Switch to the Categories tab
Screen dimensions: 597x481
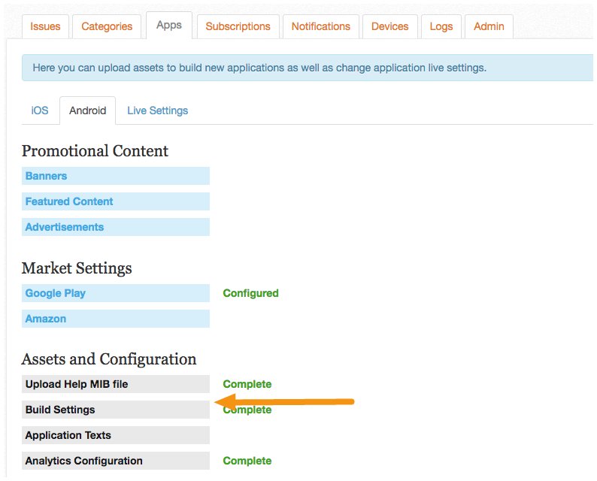[x=107, y=26]
